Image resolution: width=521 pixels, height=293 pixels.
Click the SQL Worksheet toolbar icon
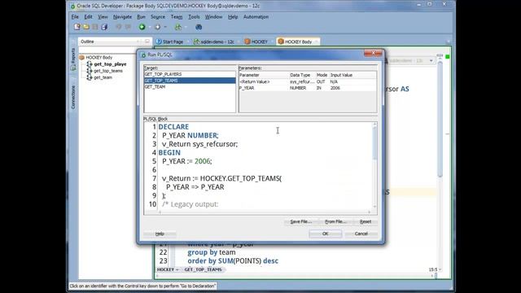coord(178,27)
